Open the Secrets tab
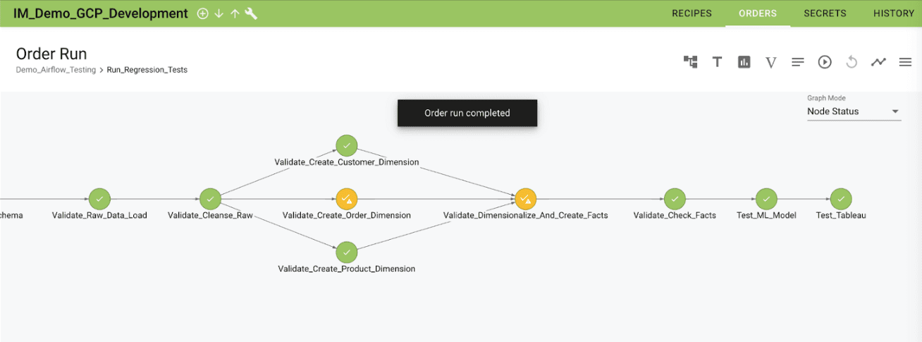 point(825,13)
